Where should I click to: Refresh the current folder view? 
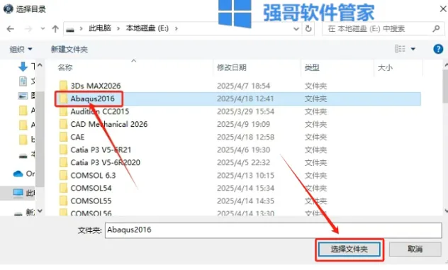308,28
